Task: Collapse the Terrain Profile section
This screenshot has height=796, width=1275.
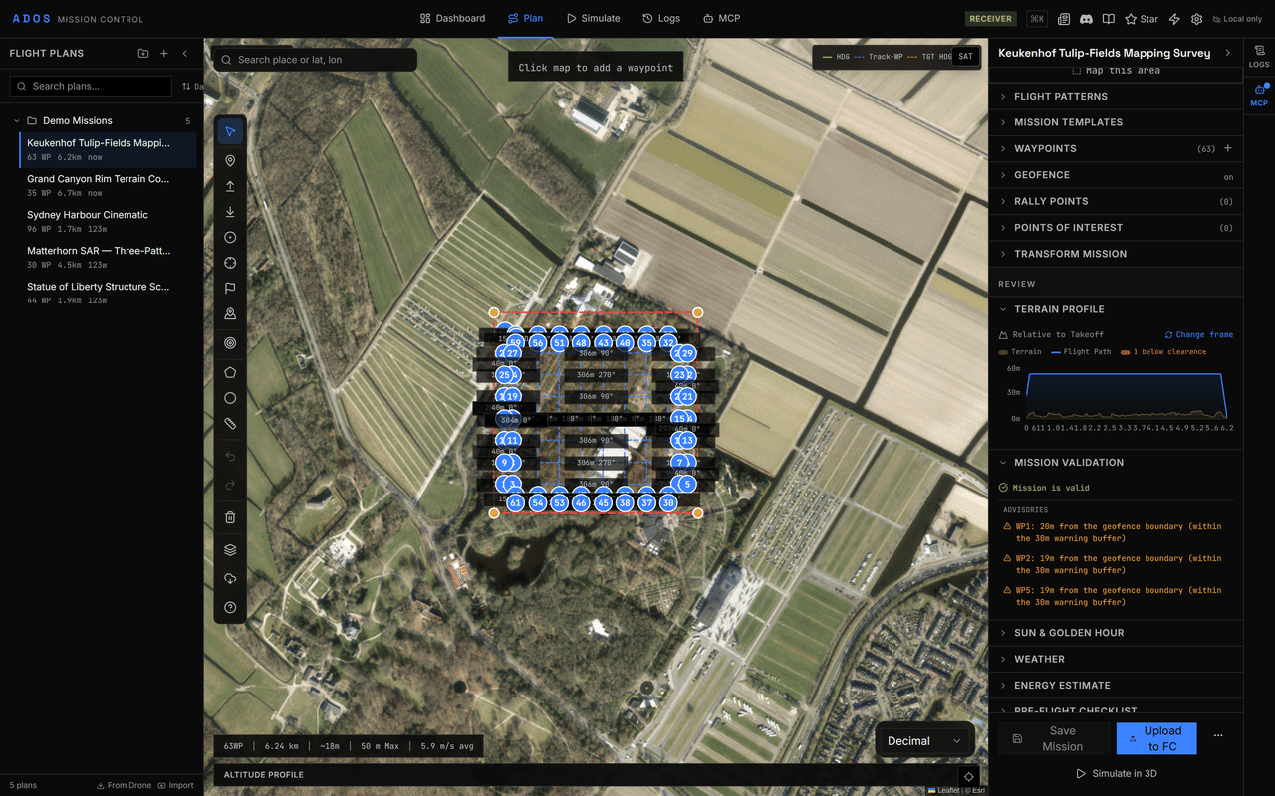Action: (1116, 309)
